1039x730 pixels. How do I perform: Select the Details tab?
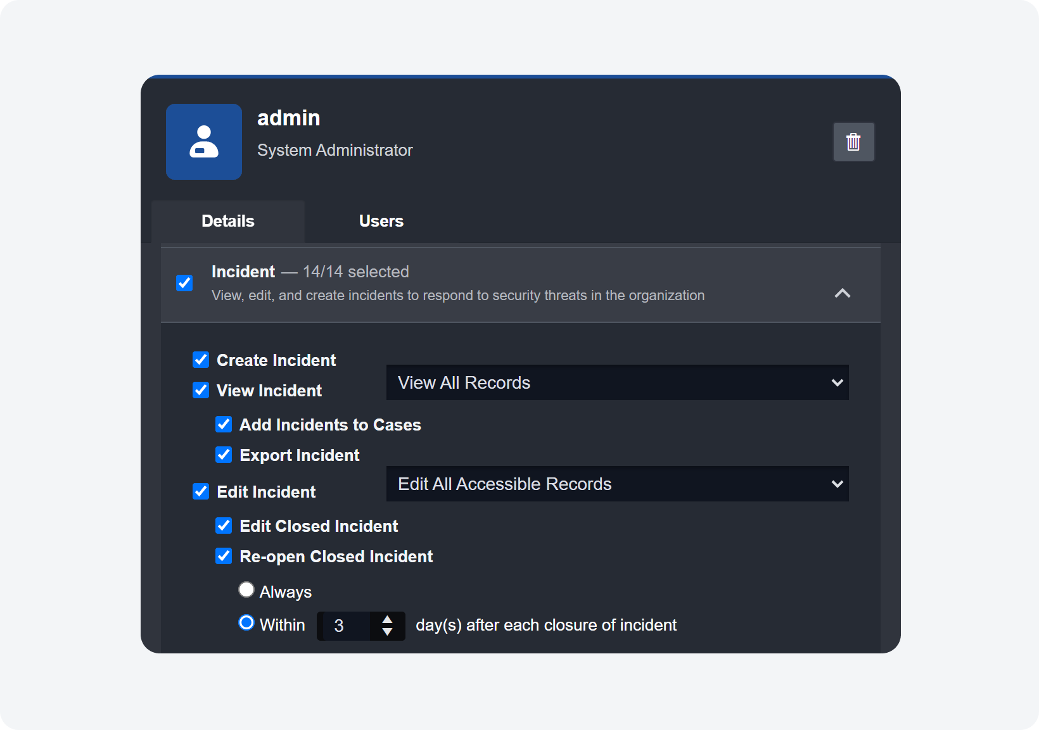[227, 221]
